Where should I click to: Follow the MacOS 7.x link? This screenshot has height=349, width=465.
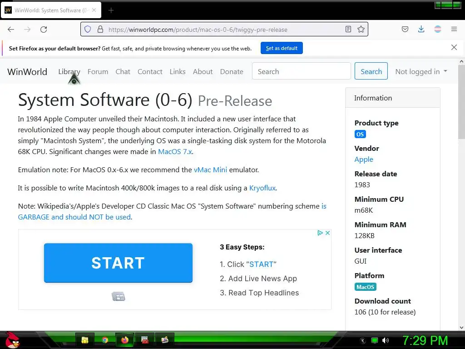[175, 151]
